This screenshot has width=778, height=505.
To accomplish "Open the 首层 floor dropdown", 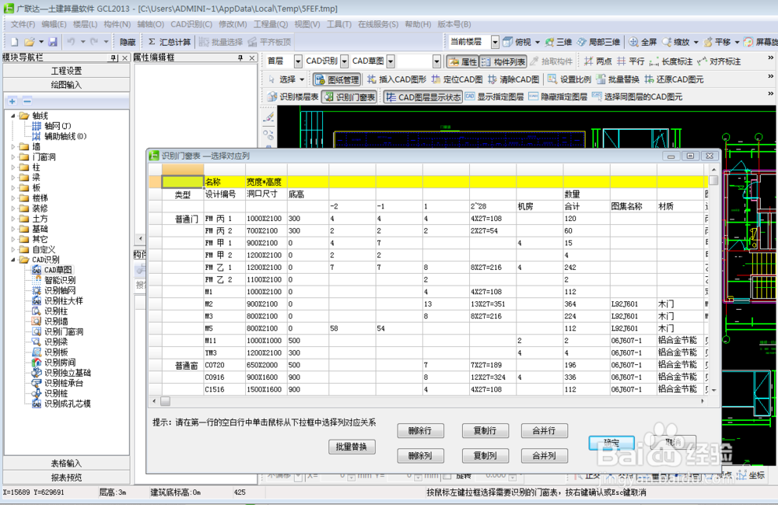I will pos(298,61).
